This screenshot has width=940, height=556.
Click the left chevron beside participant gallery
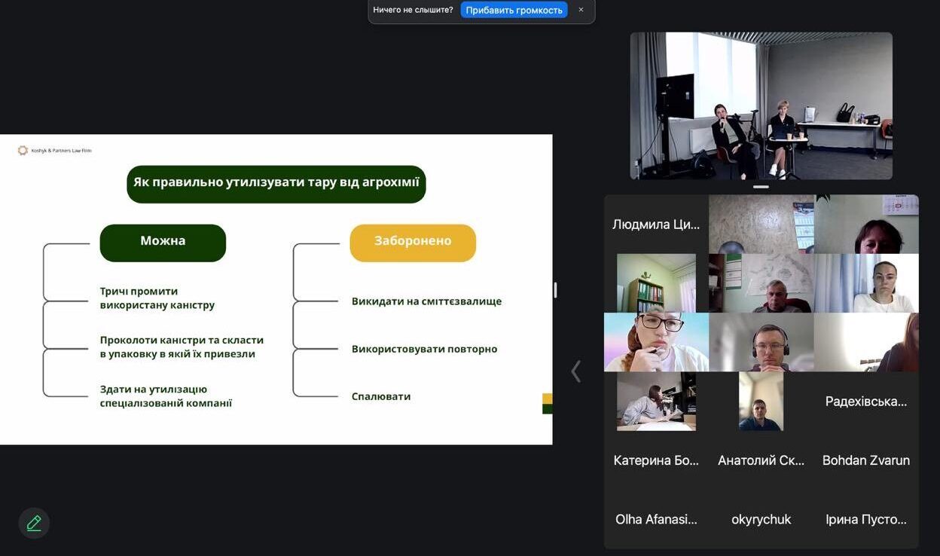576,371
